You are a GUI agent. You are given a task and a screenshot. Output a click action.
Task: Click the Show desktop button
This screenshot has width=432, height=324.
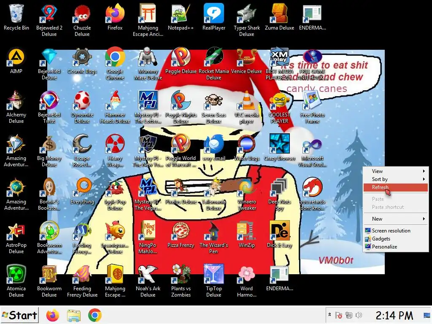click(427, 315)
